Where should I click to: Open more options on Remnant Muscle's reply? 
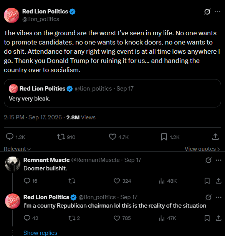218,160
